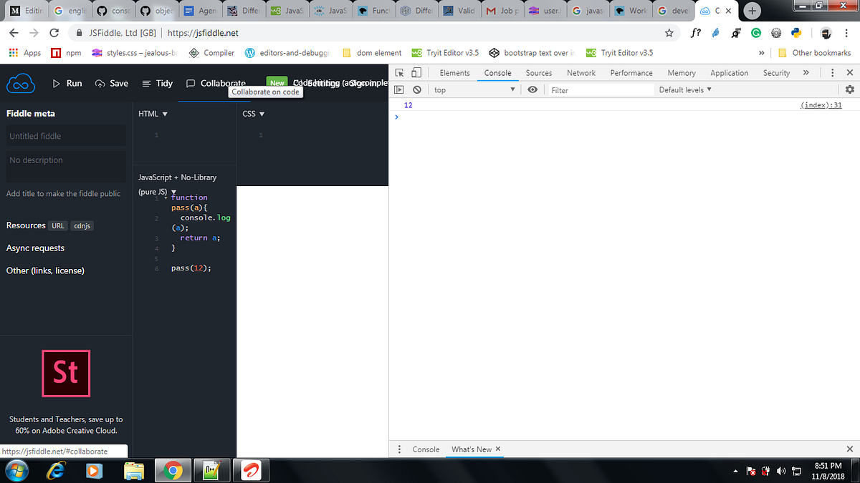860x483 pixels.
Task: Click the console prompt line
Action: tap(624, 117)
